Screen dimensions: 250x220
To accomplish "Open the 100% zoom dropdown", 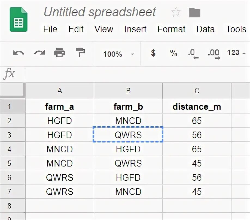I will click(x=118, y=54).
